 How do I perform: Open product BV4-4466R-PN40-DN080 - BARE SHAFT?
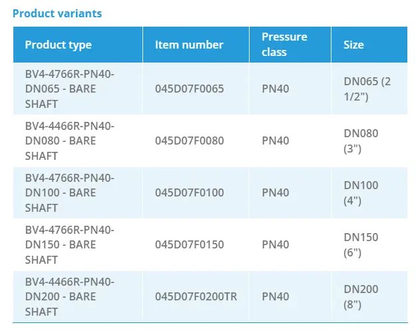69,141
